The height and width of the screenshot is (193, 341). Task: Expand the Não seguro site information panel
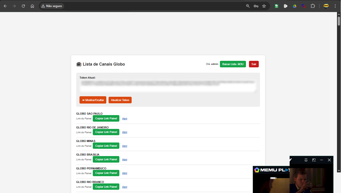52,6
